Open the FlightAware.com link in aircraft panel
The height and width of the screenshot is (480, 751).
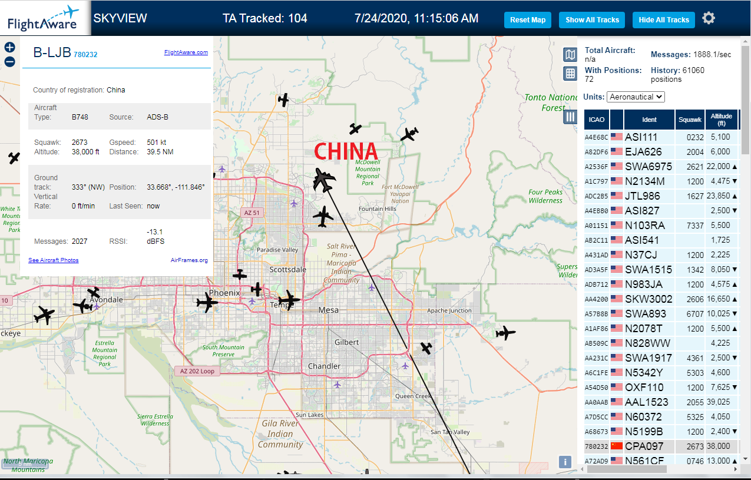pos(186,52)
